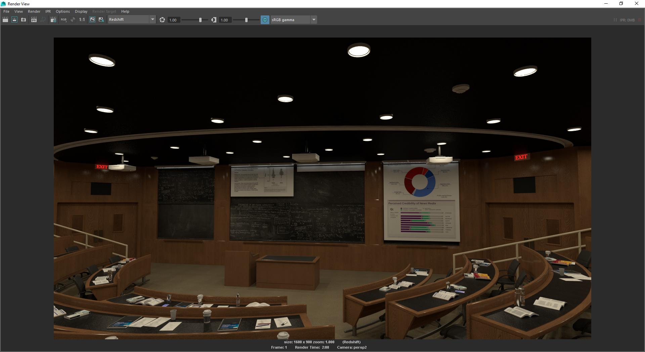Open the Render menu
This screenshot has height=352, width=645.
click(34, 11)
